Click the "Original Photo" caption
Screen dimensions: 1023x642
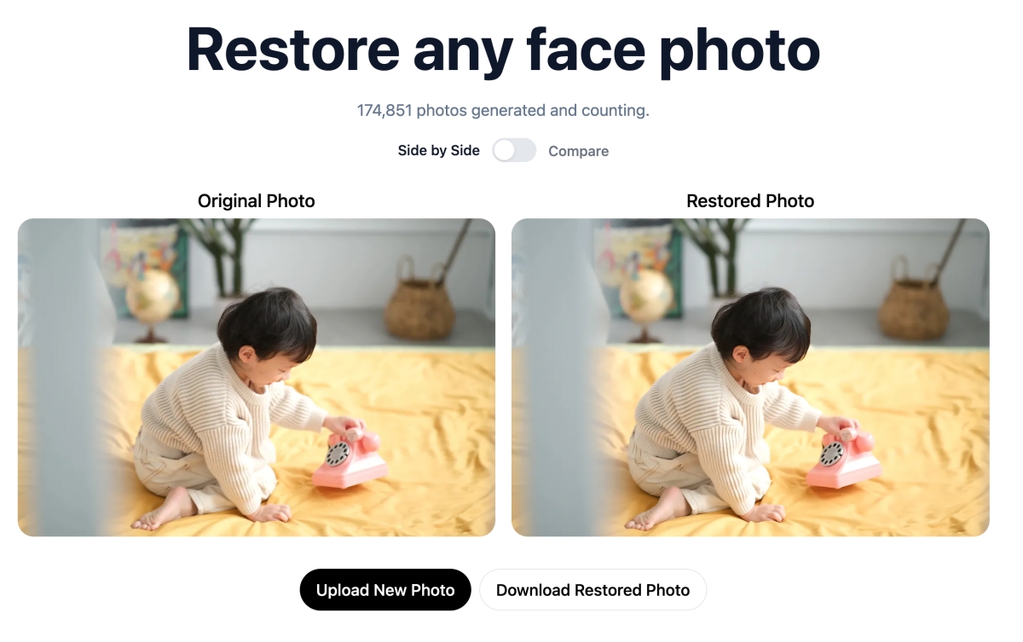[x=257, y=201]
